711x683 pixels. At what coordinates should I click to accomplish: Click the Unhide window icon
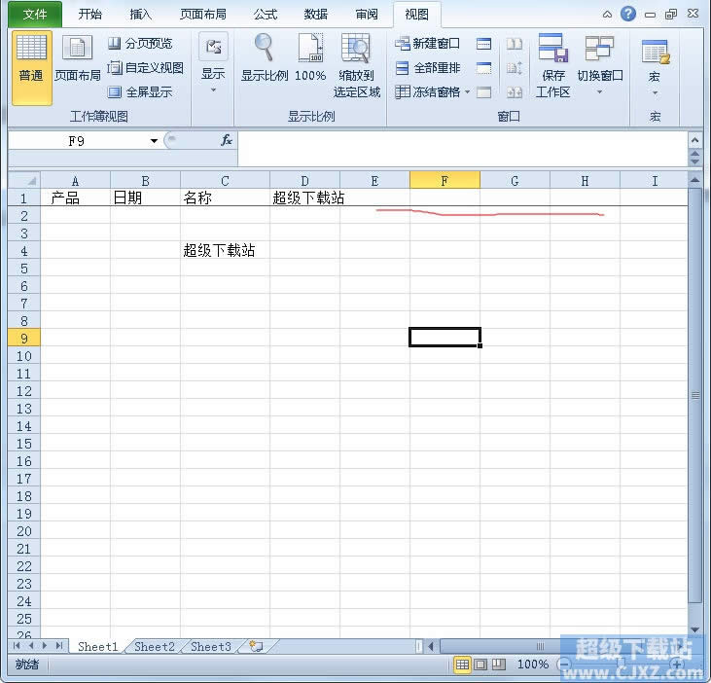tap(483, 92)
